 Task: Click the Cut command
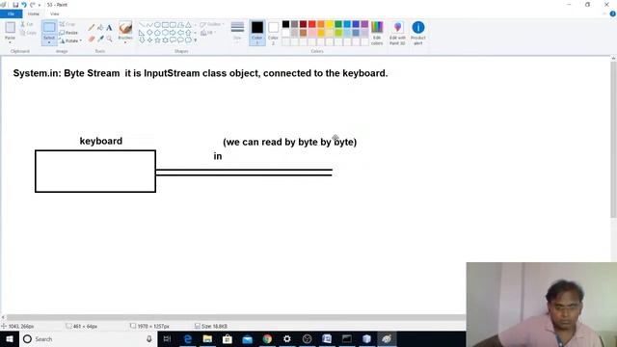tap(27, 24)
